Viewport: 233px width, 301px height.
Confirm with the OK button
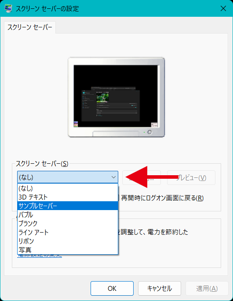point(112,288)
